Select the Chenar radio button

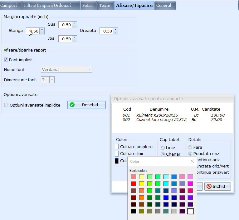tap(163, 154)
